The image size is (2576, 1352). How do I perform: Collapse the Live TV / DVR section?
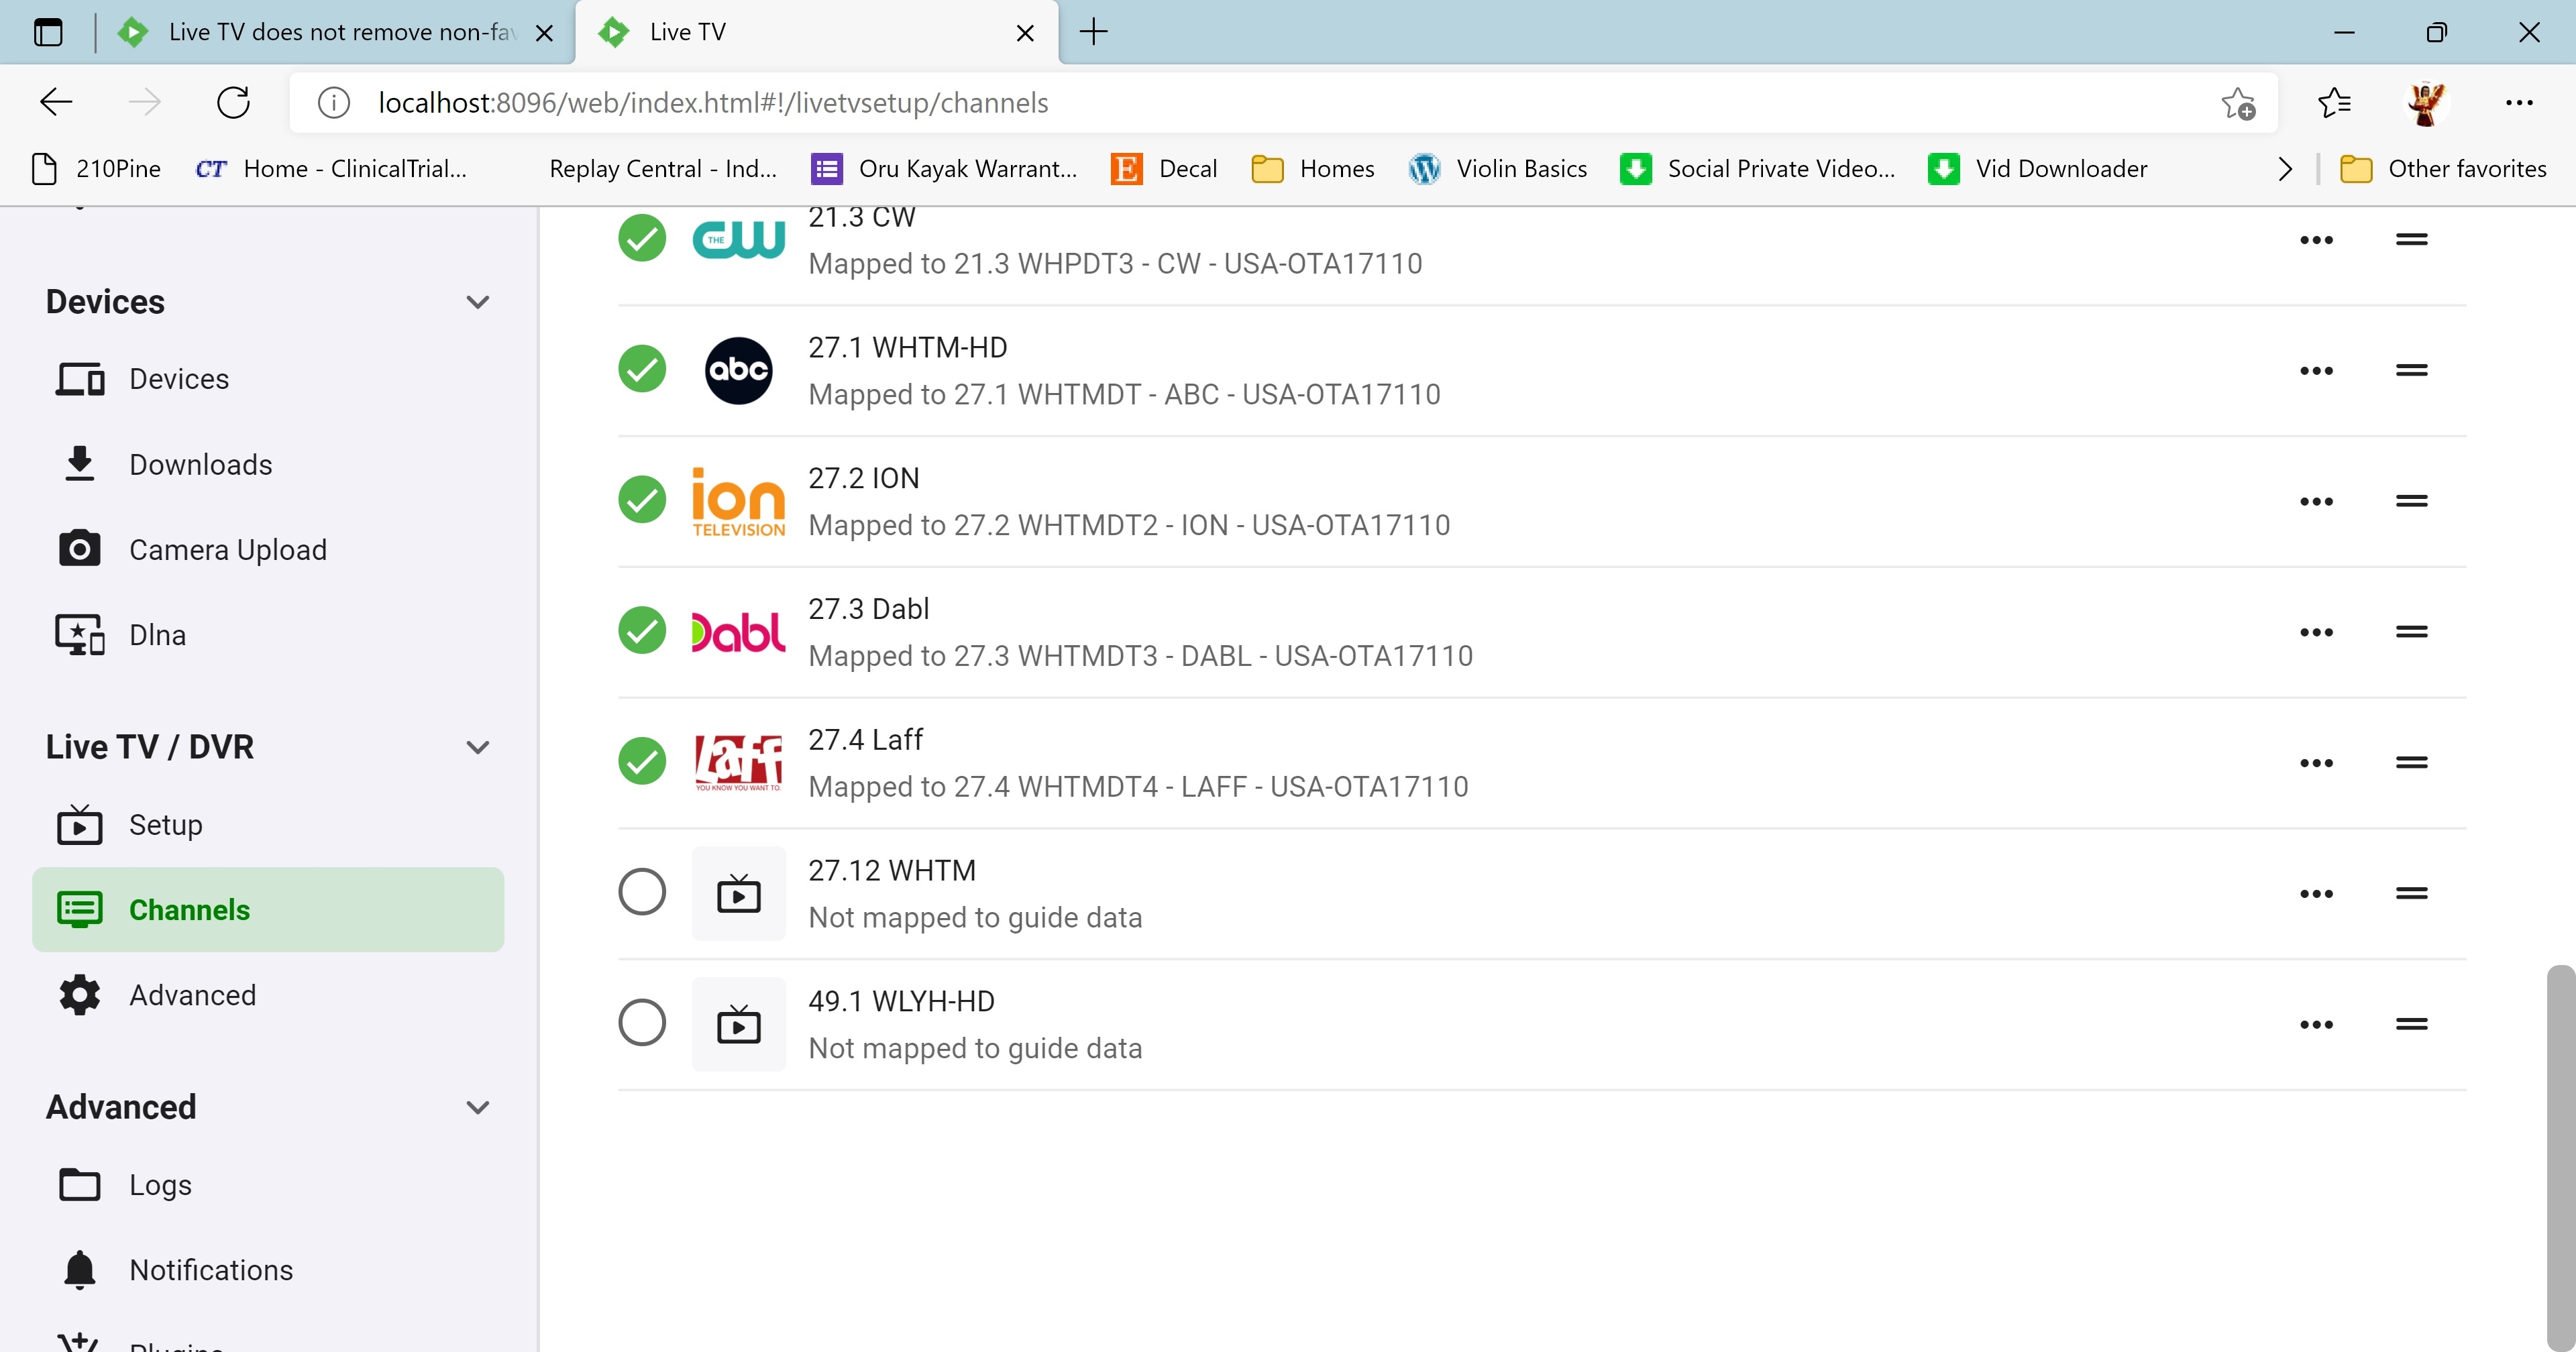tap(478, 747)
